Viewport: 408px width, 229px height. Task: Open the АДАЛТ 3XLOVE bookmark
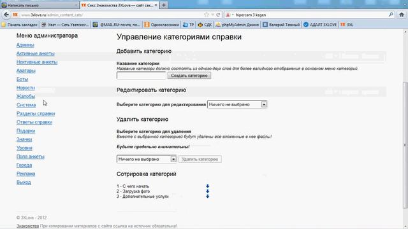click(320, 25)
